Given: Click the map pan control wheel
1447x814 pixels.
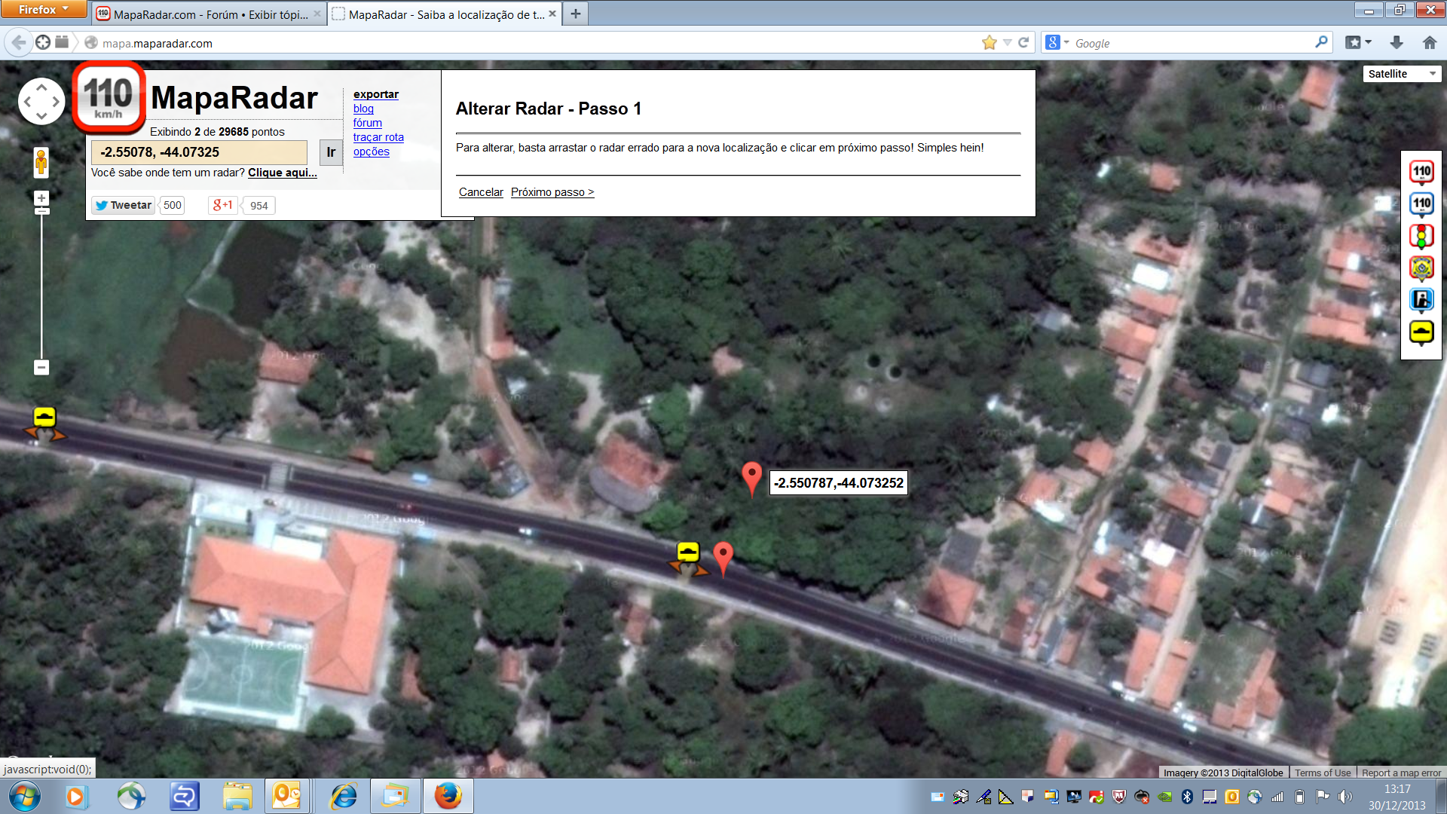Looking at the screenshot, I should click(x=41, y=101).
